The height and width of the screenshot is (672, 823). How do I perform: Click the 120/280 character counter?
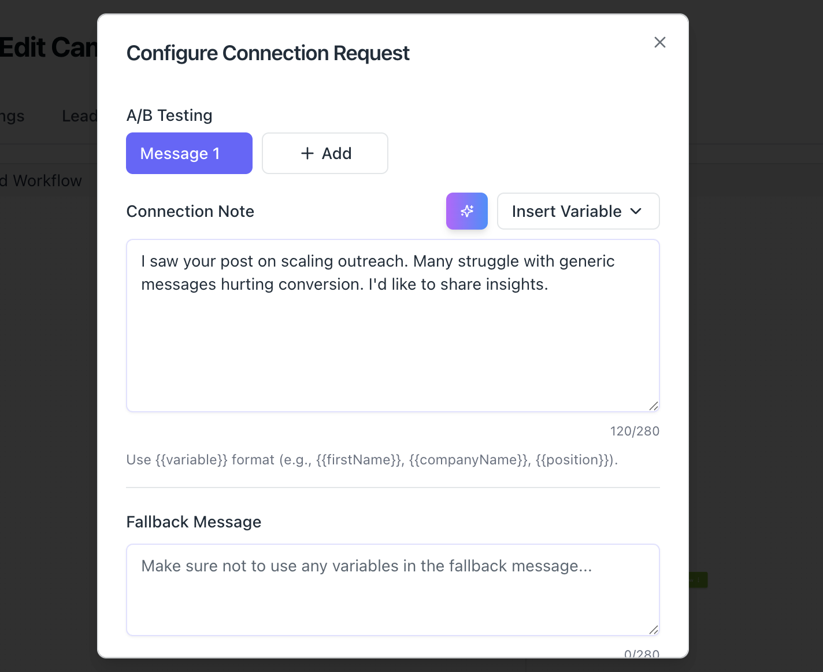click(x=634, y=431)
